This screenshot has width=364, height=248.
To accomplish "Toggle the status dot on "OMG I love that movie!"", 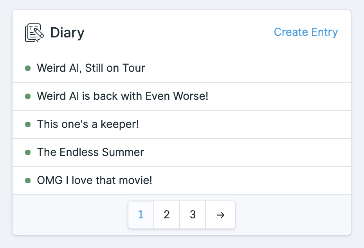I will click(28, 181).
